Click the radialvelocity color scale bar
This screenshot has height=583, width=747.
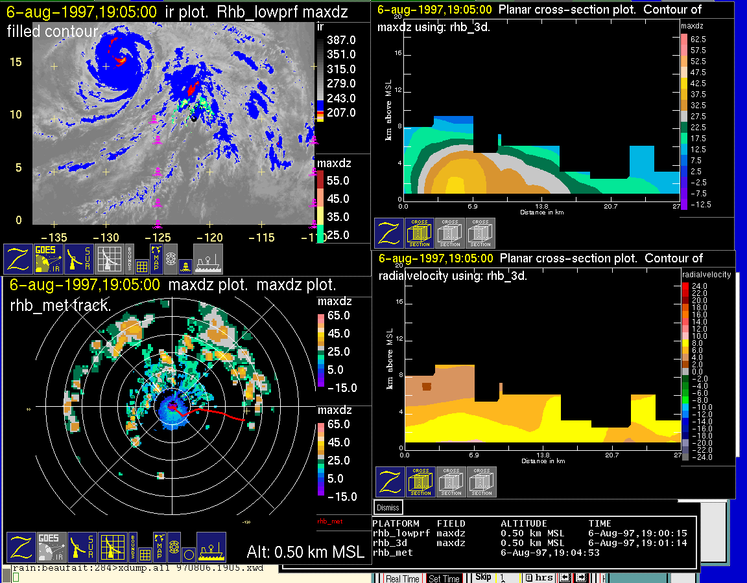(685, 372)
